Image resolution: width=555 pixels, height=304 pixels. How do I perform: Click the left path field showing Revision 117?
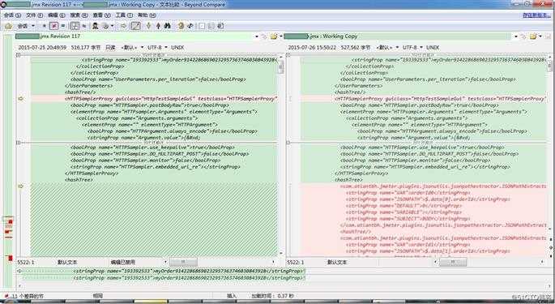point(134,36)
